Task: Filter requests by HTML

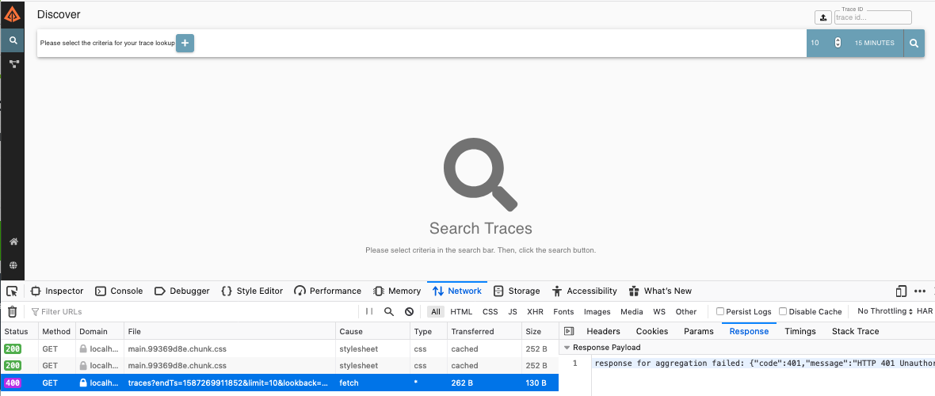Action: [x=461, y=311]
